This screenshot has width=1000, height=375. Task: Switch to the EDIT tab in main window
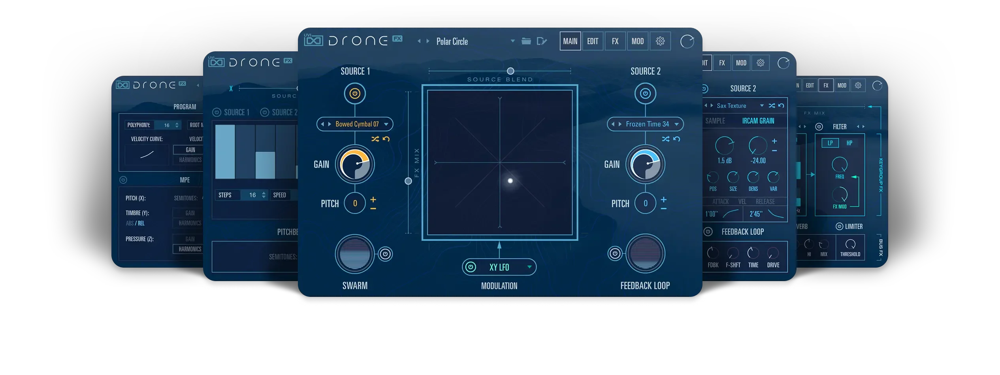tap(593, 41)
